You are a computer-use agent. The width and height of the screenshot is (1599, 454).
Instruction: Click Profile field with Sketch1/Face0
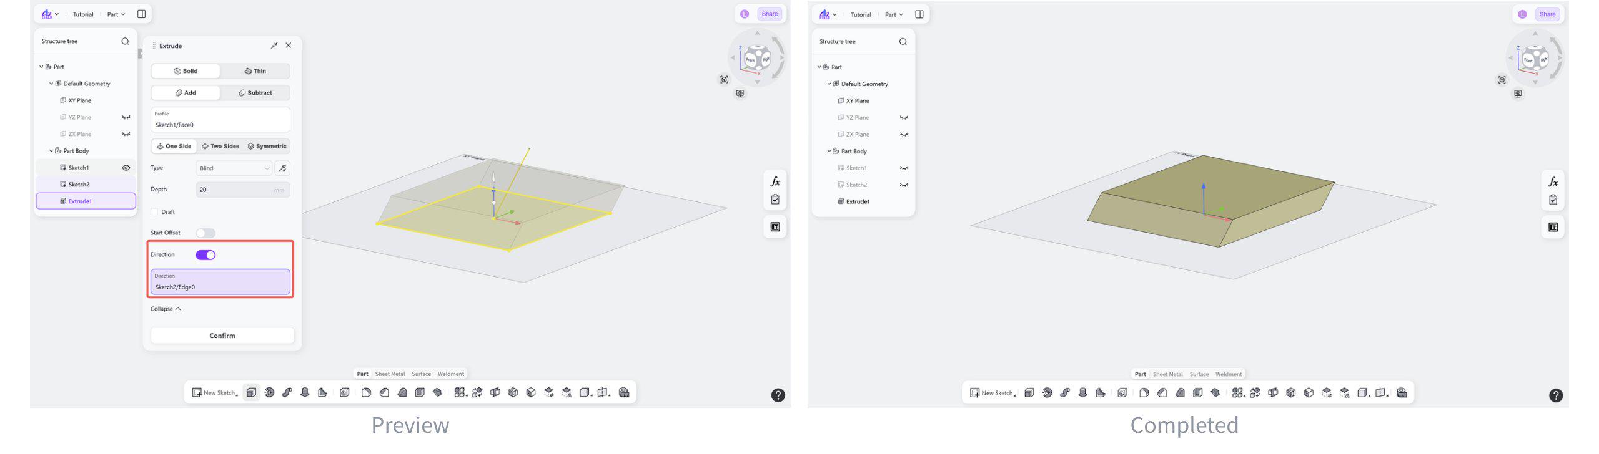[220, 120]
